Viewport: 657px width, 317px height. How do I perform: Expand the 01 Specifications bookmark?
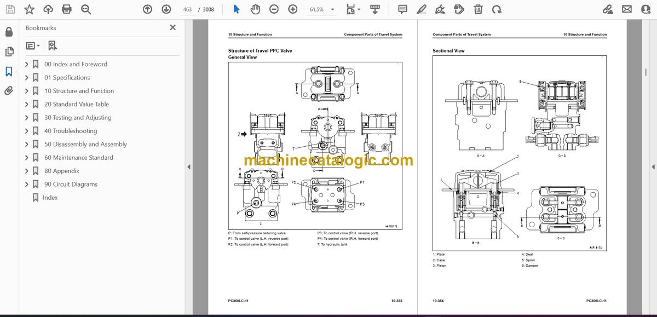pyautogui.click(x=26, y=78)
